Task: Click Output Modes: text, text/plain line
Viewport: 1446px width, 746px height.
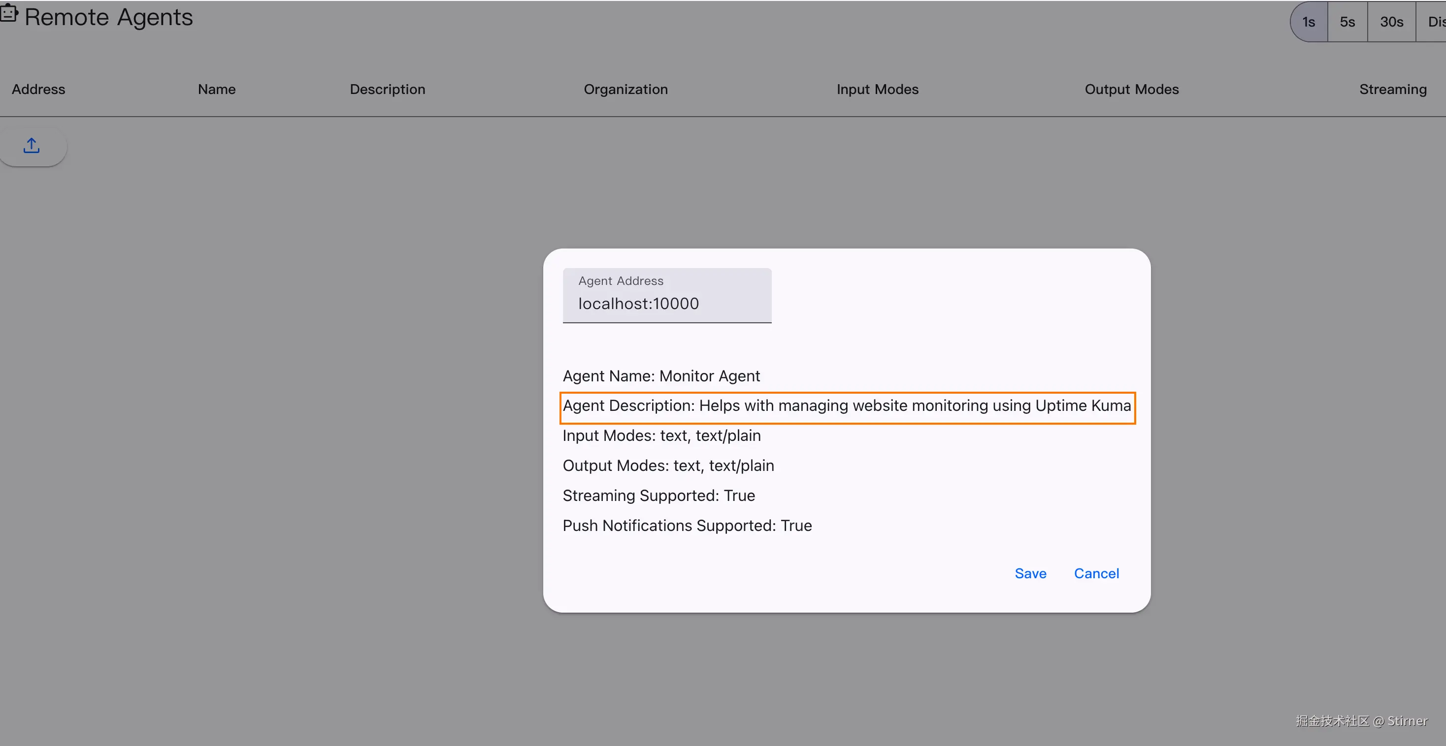Action: [668, 466]
